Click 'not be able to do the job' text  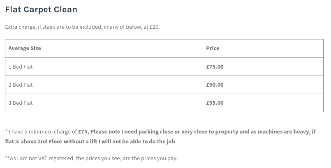(144, 141)
